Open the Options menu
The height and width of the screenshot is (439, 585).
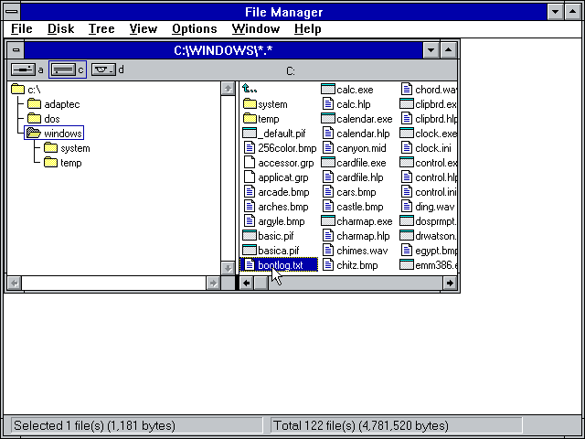coord(194,29)
